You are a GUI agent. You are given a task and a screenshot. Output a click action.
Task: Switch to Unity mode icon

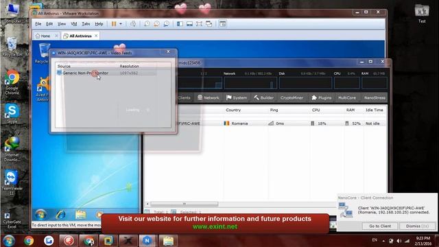209,24
